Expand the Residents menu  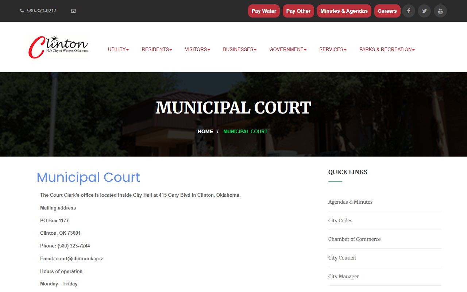157,49
